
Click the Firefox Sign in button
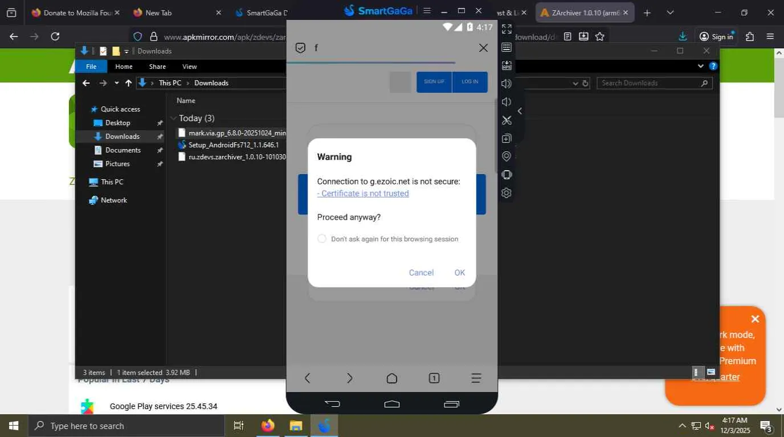(x=717, y=36)
